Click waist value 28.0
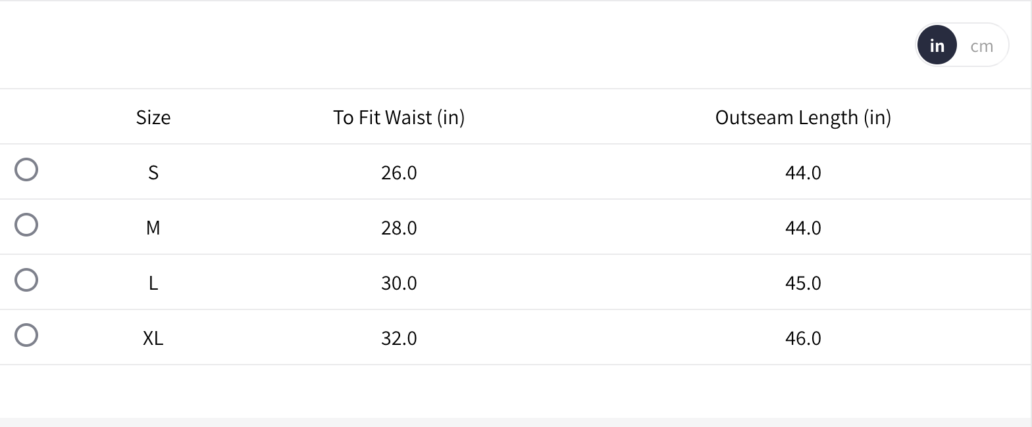The height and width of the screenshot is (427, 1032). (x=399, y=228)
